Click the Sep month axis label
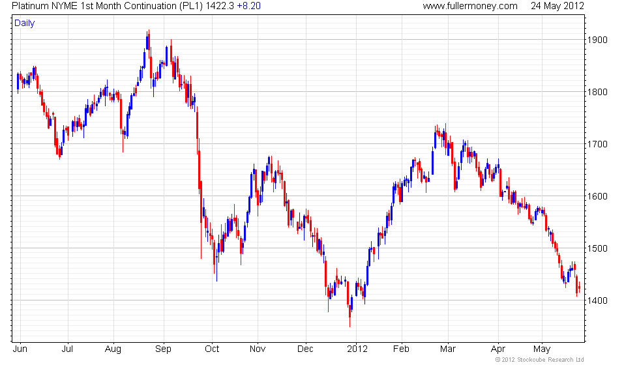Image resolution: width=639 pixels, height=365 pixels. (x=163, y=349)
